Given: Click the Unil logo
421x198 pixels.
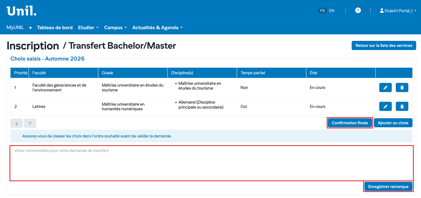Looking at the screenshot, I should (x=22, y=11).
